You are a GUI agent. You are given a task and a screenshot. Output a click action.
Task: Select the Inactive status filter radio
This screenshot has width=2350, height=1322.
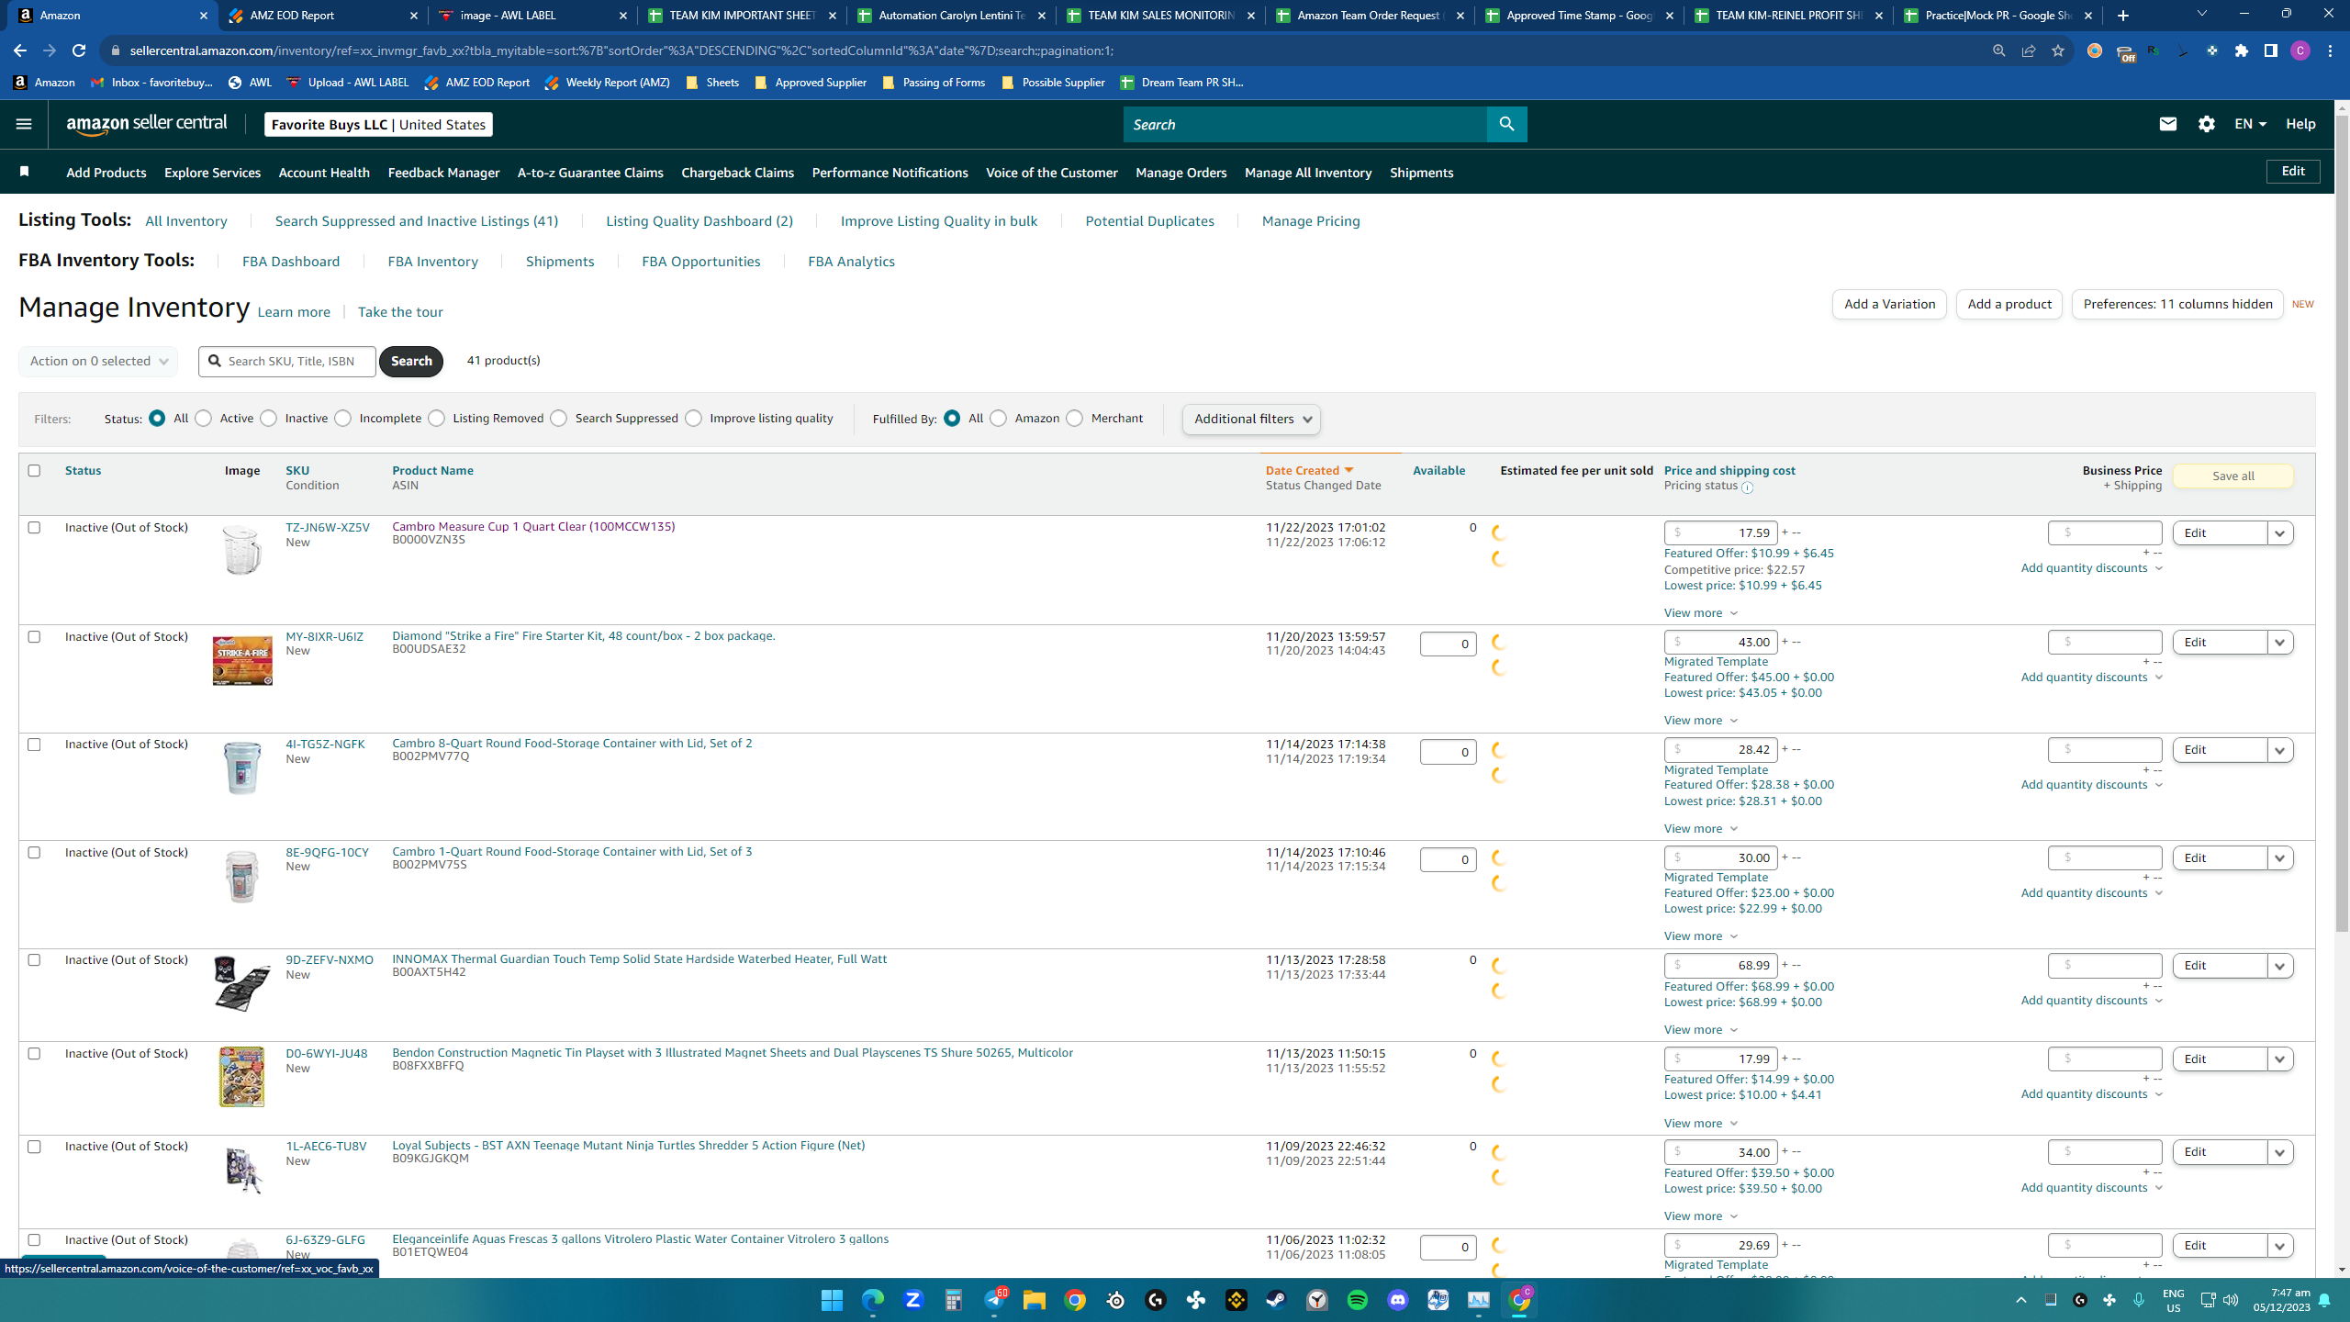pos(269,419)
